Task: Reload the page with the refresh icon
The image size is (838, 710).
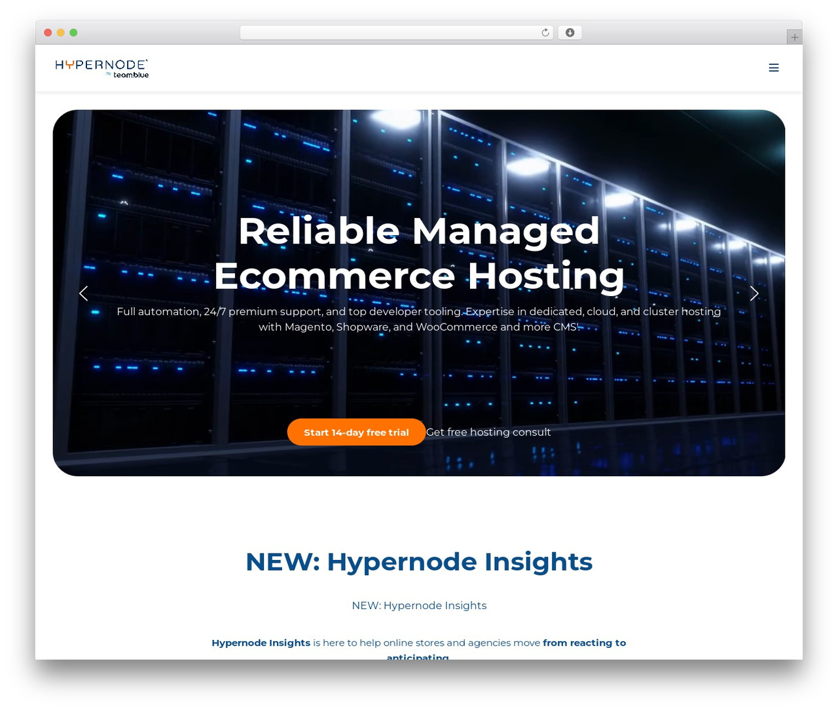Action: 545,33
